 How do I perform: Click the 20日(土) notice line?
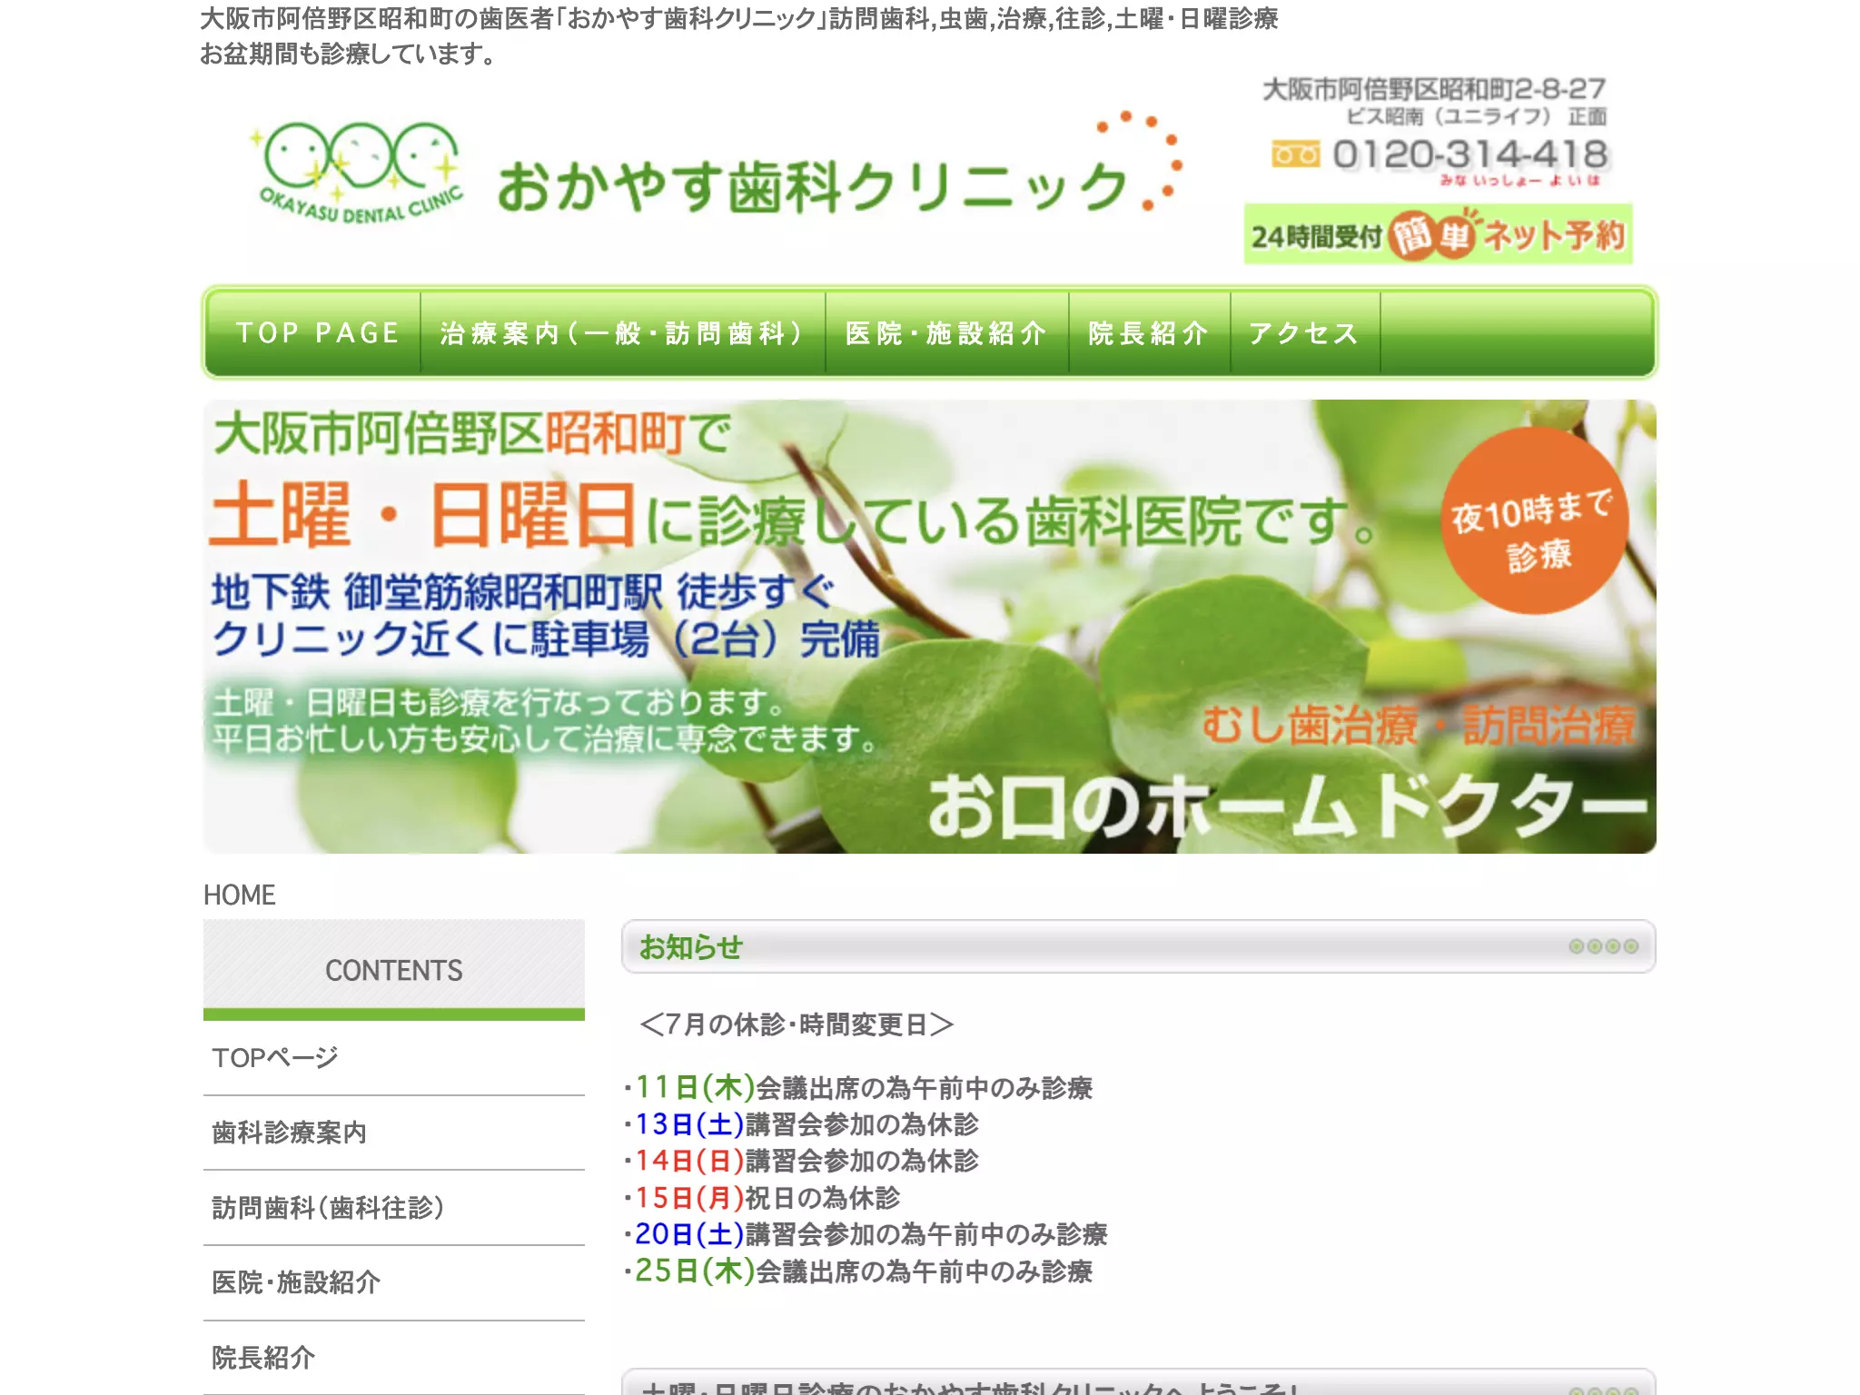click(x=866, y=1234)
